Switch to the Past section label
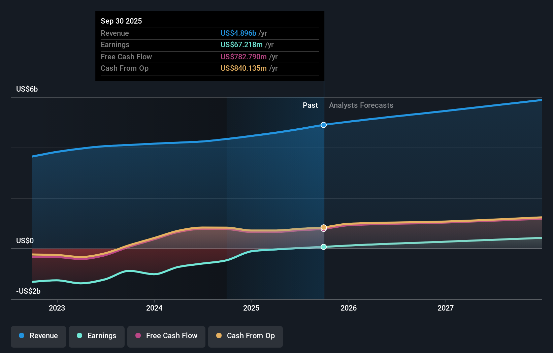The image size is (553, 353). pos(310,105)
